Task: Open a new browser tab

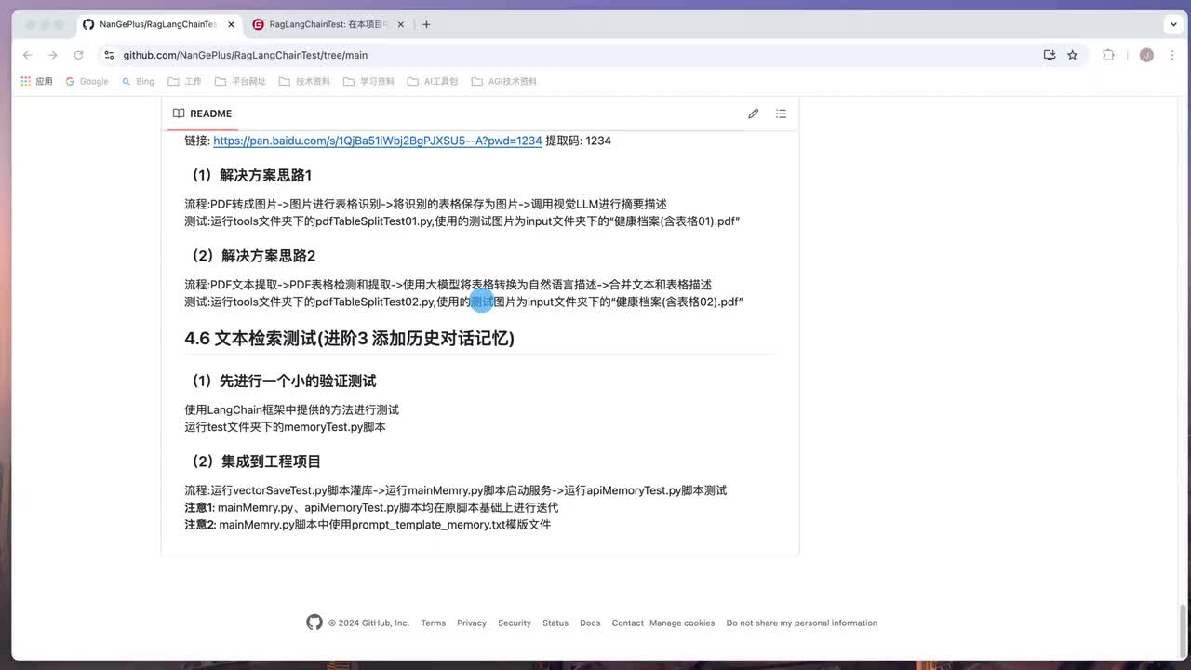Action: coord(426,24)
